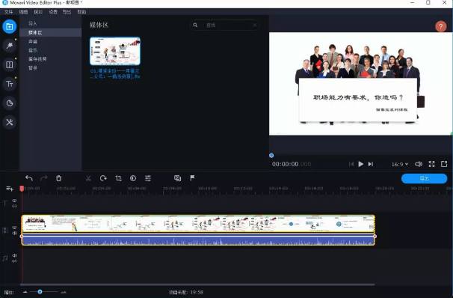Viewport: 453px width, 298px height.
Task: Select the imported video thumbnail in media bin
Action: click(x=115, y=51)
